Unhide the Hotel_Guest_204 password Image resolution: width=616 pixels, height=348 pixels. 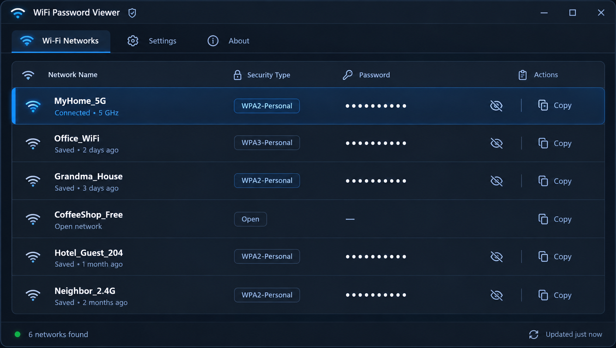tap(496, 256)
